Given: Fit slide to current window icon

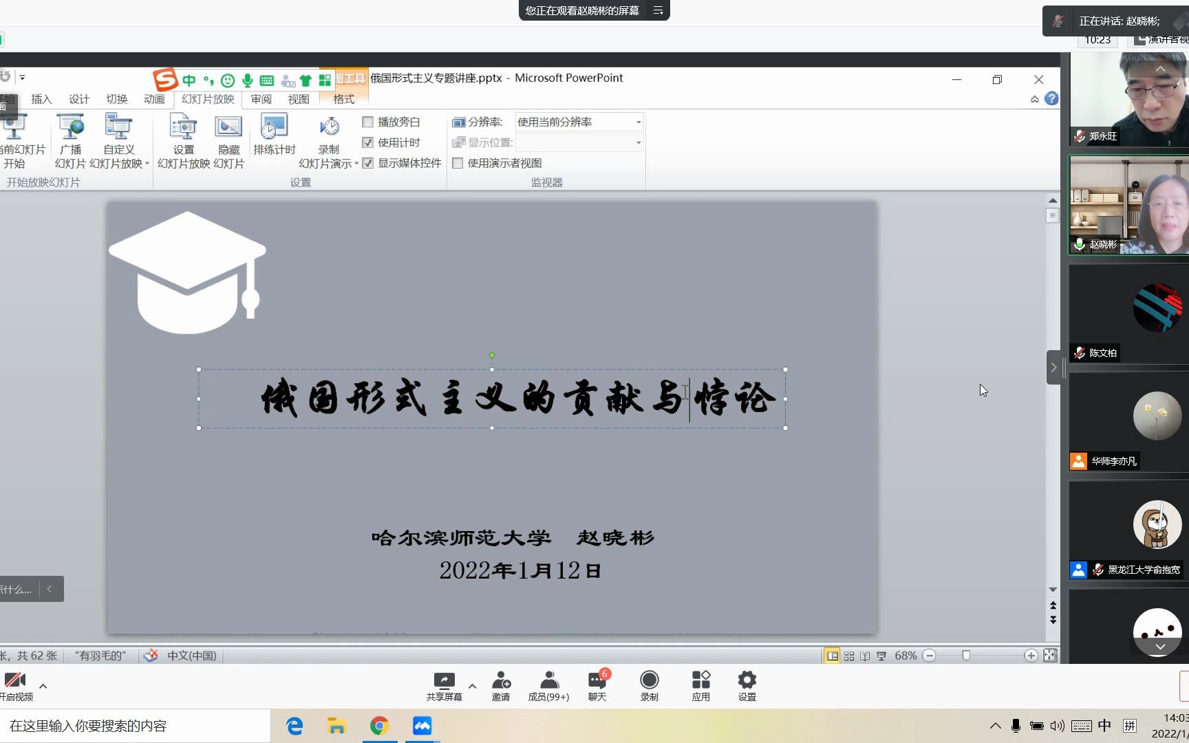Looking at the screenshot, I should point(1050,656).
